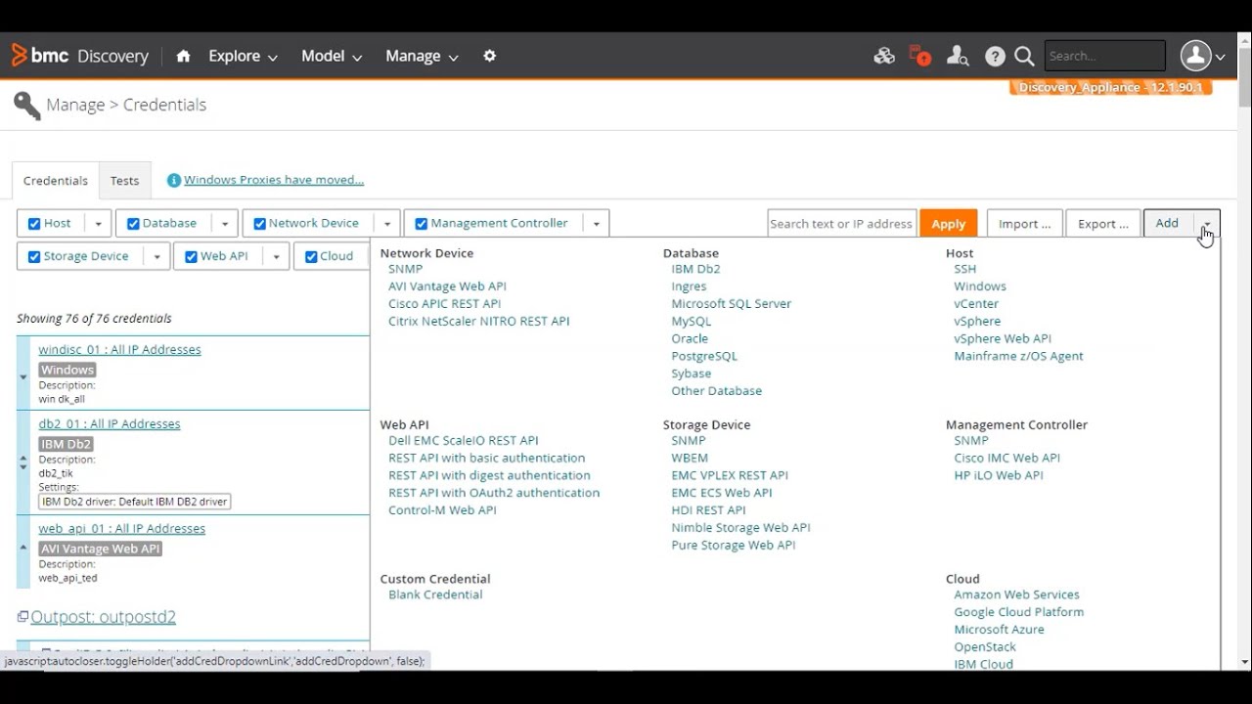Click the IBM Db2 driver setting box
Image resolution: width=1252 pixels, height=704 pixels.
135,502
